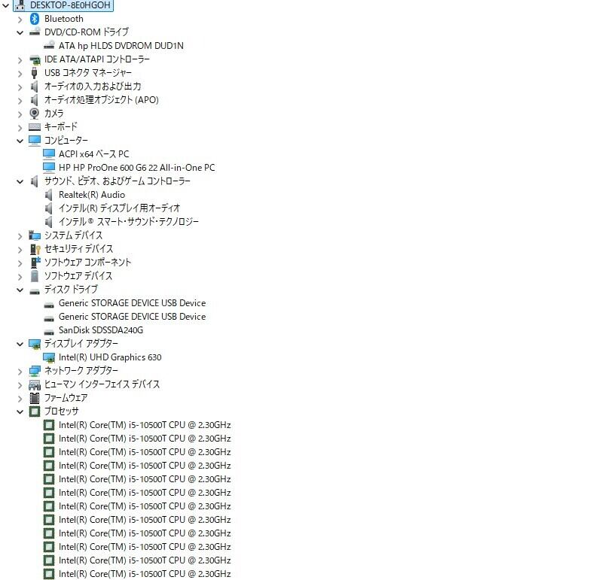Click the Bluetooth category icon
Image resolution: width=589 pixels, height=580 pixels.
[x=35, y=19]
